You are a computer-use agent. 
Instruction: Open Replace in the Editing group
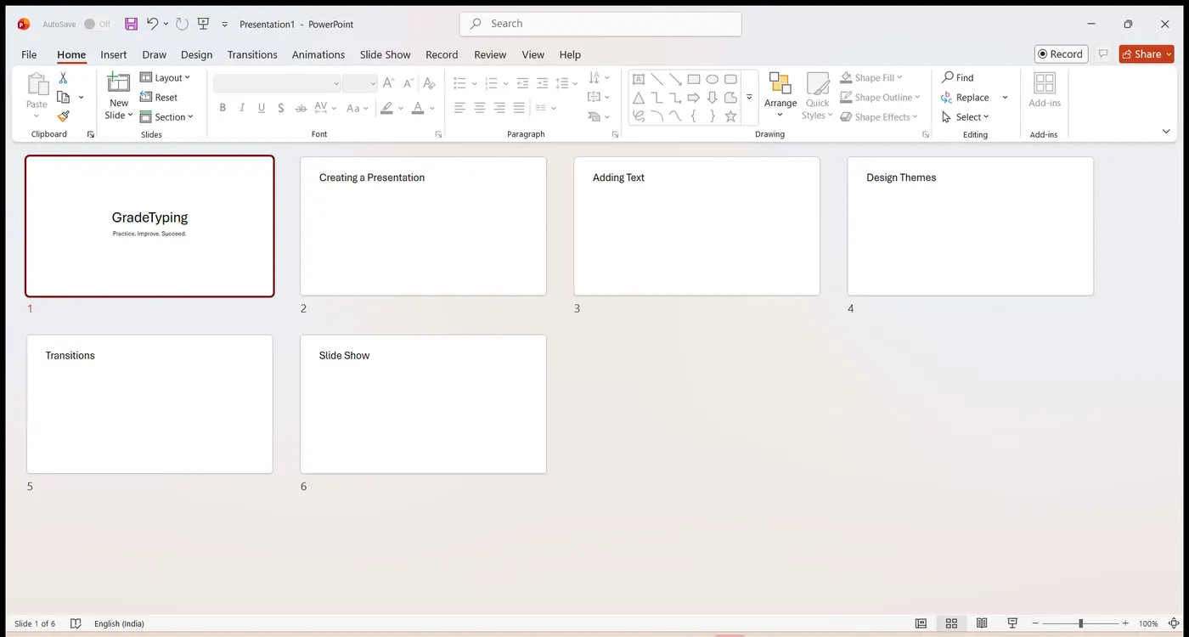[966, 98]
